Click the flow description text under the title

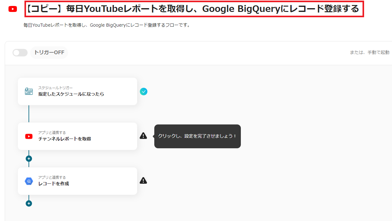point(107,25)
